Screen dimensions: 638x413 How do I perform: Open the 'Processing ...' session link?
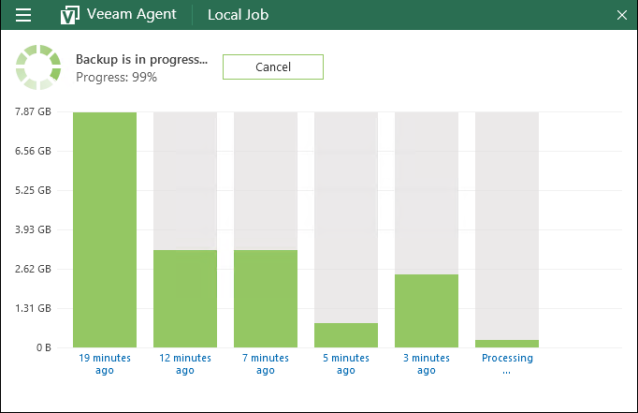[507, 363]
